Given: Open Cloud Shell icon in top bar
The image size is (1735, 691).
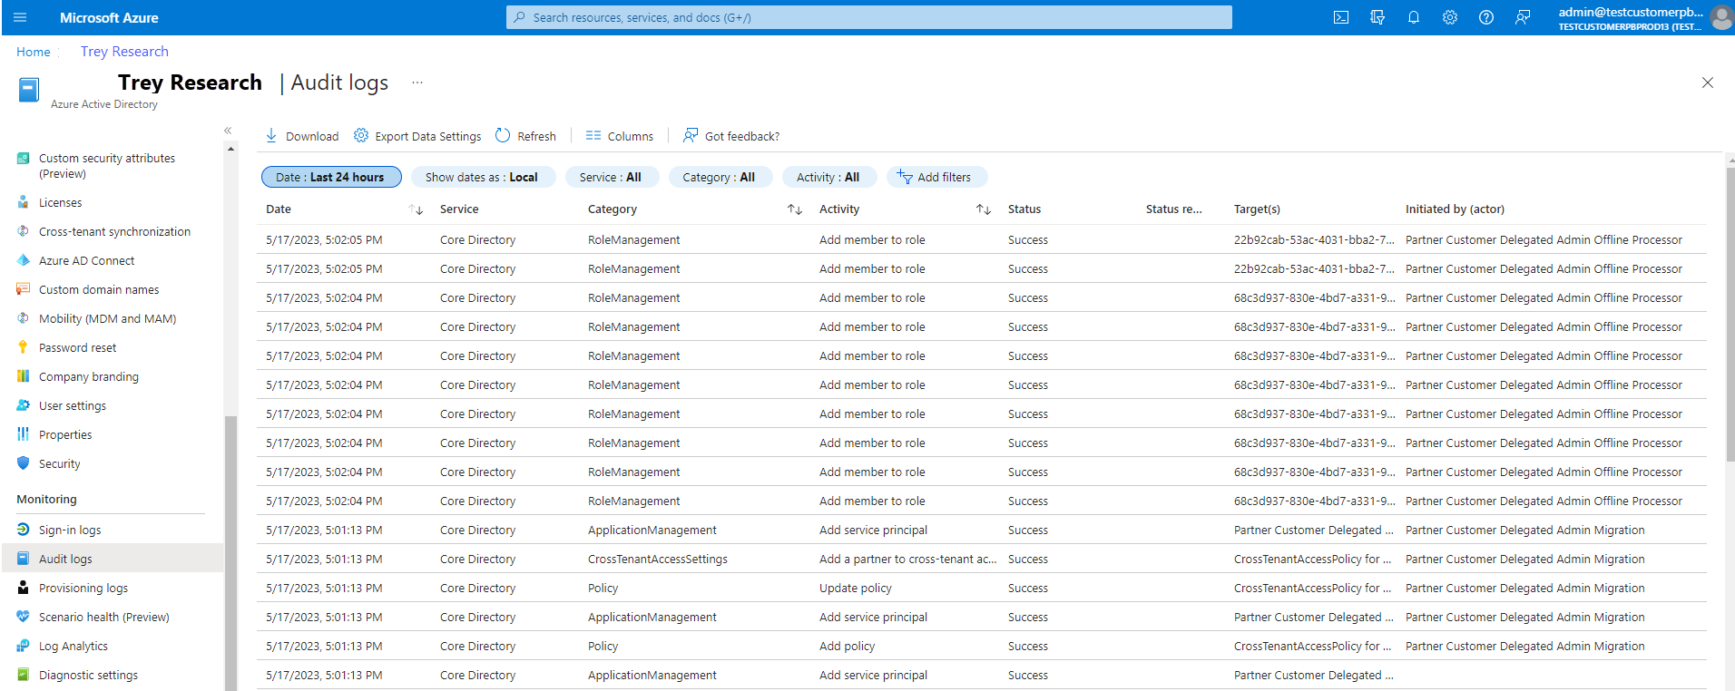Looking at the screenshot, I should pos(1341,17).
